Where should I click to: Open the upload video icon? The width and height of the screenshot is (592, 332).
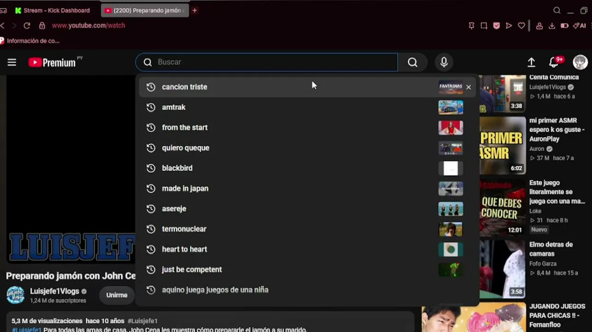pyautogui.click(x=531, y=62)
